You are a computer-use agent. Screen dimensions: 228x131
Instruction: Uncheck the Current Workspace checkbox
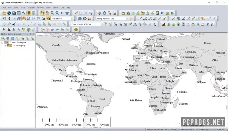(5, 42)
